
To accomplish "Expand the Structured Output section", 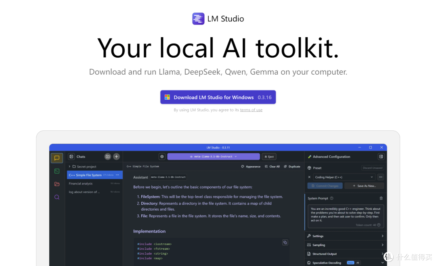I will click(x=346, y=254).
